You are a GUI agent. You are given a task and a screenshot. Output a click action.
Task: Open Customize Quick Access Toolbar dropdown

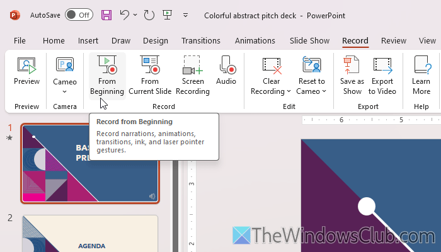click(185, 14)
